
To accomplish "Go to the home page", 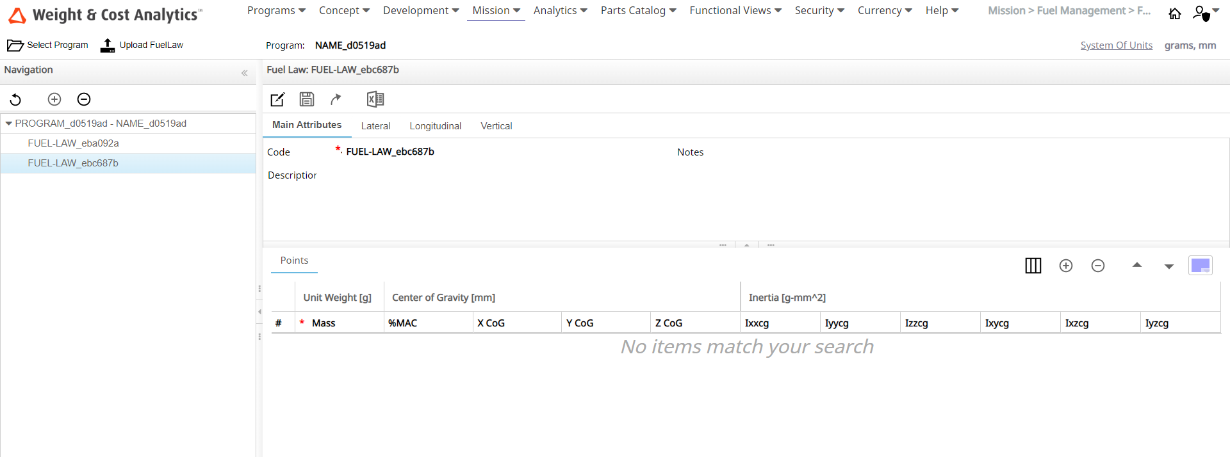I will coord(1174,13).
